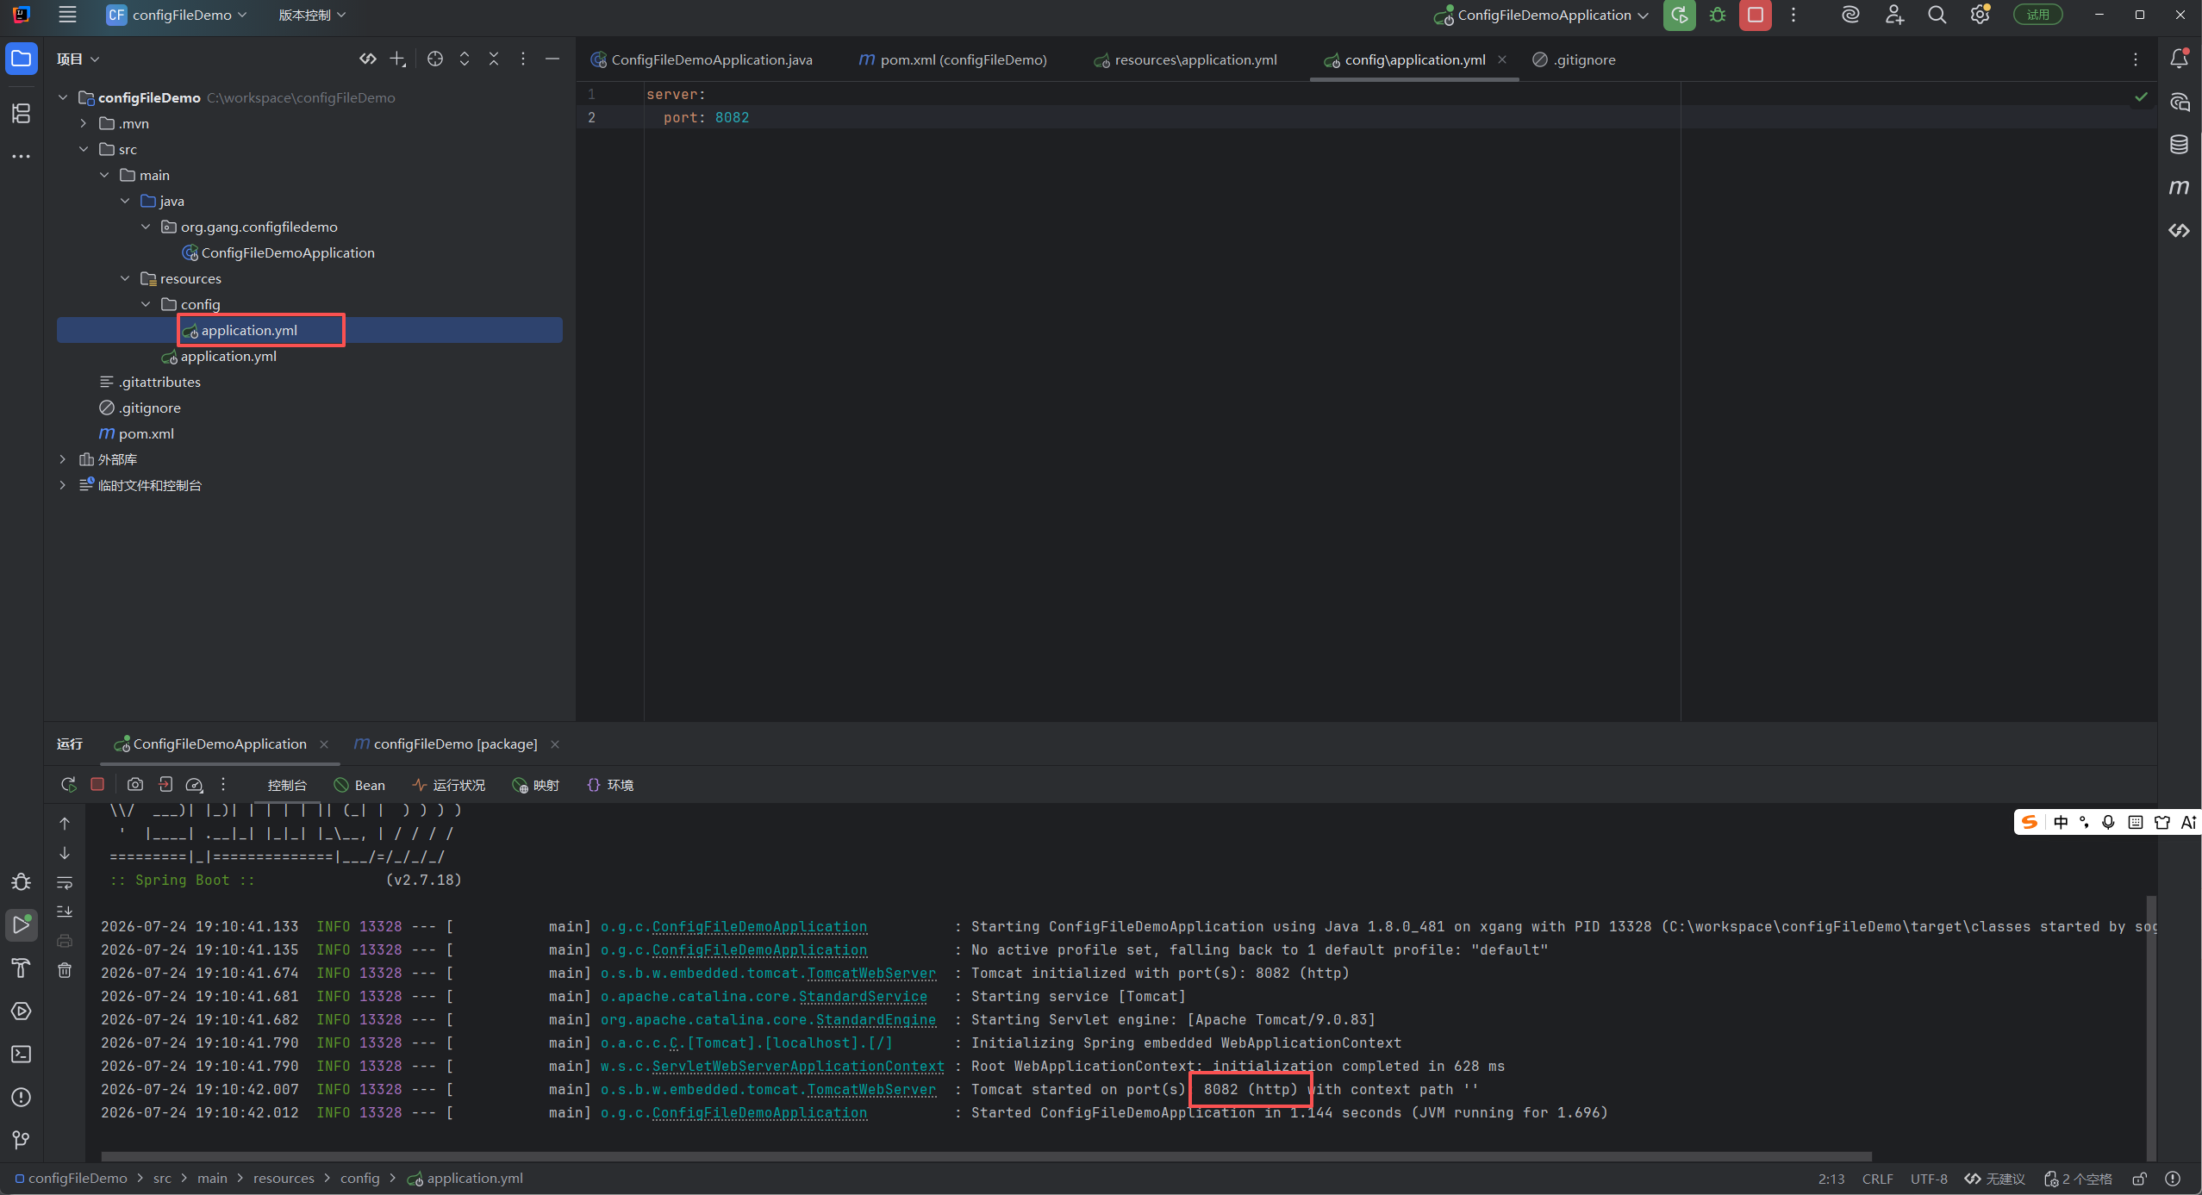This screenshot has width=2202, height=1195.
Task: Open the Bean tab in Run panel
Action: click(x=359, y=785)
